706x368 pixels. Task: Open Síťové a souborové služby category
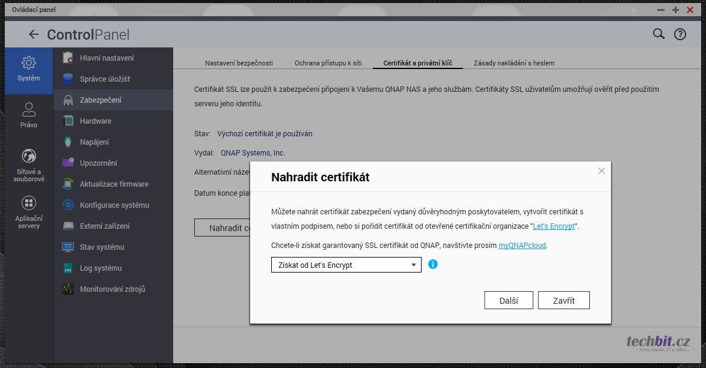(29, 165)
